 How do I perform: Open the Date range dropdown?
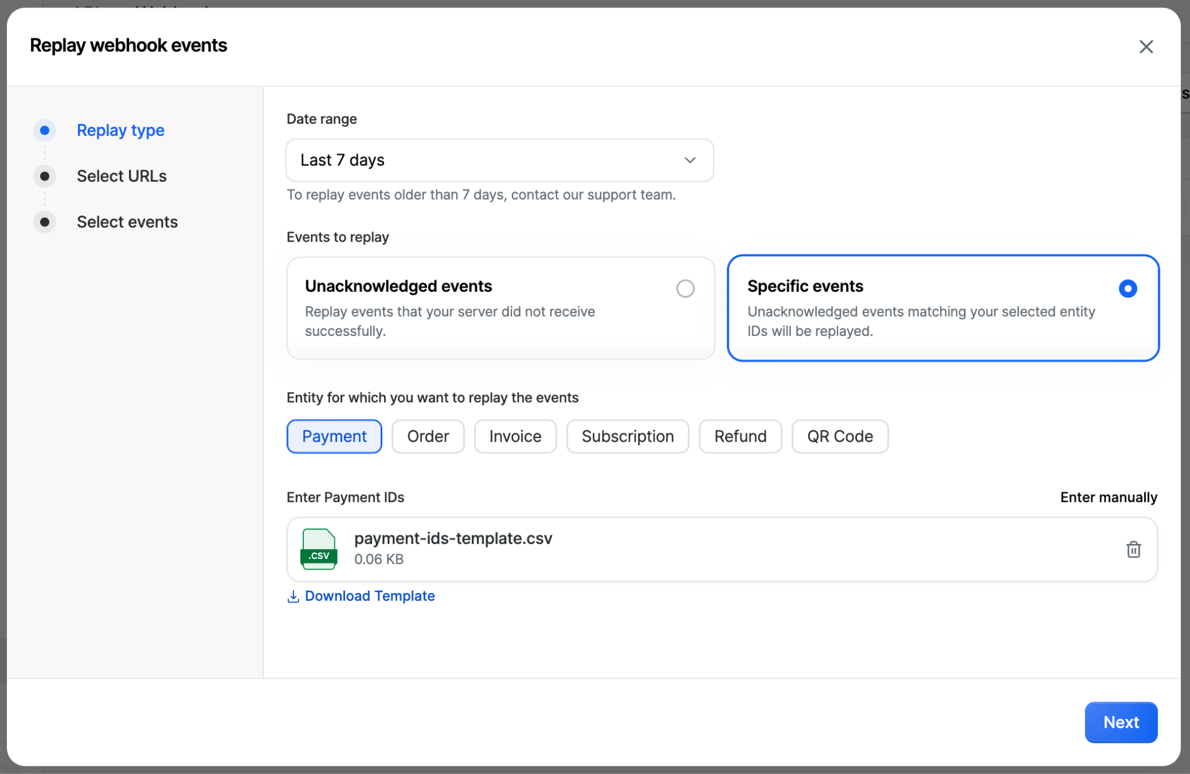point(500,160)
